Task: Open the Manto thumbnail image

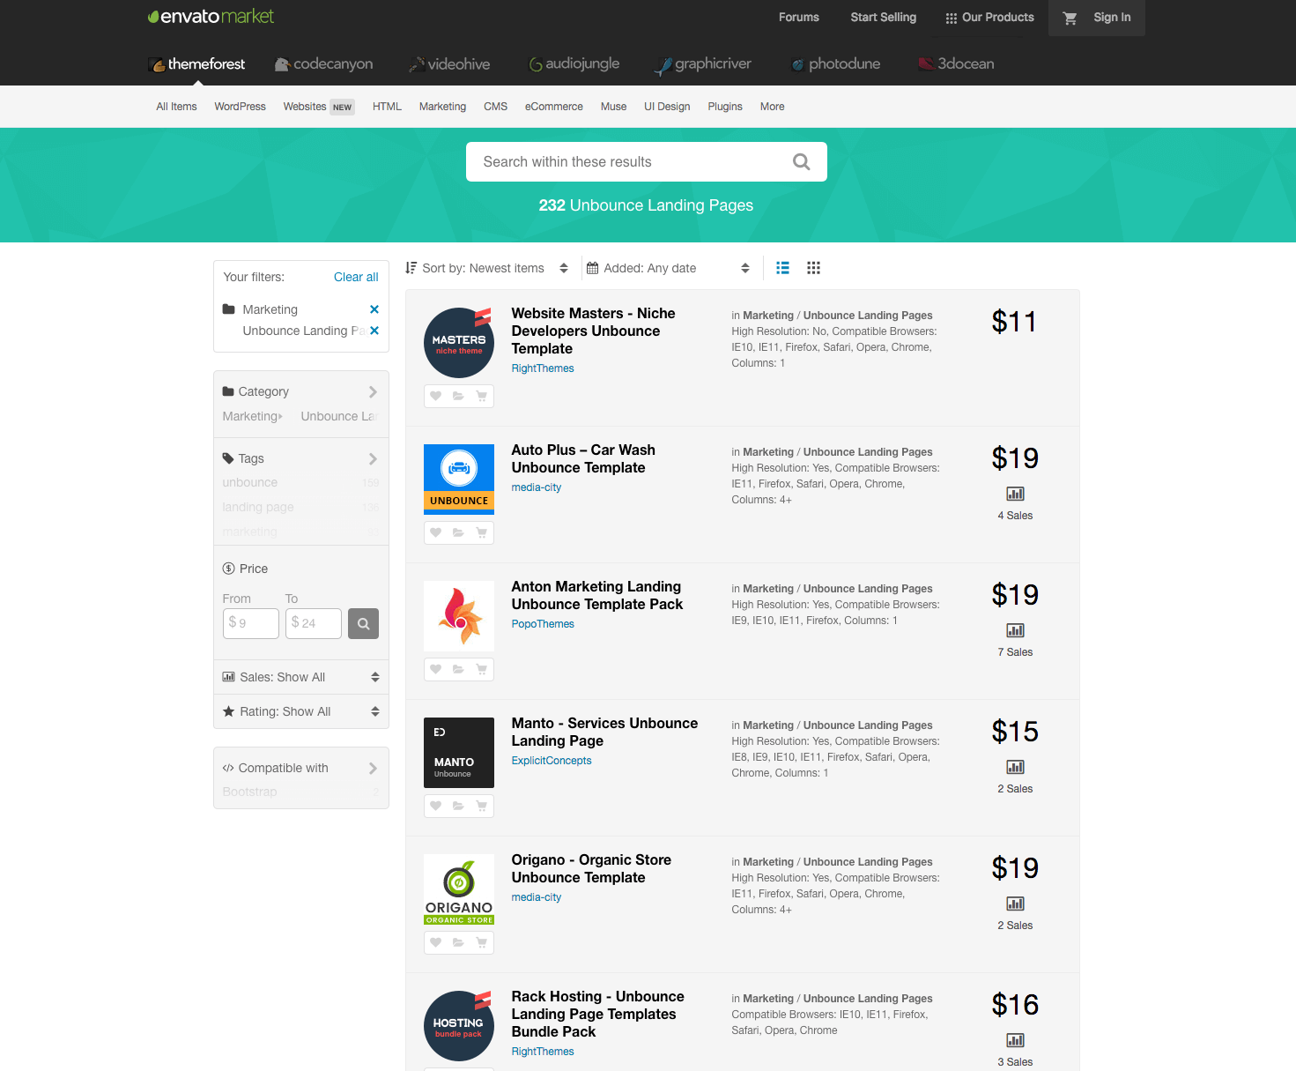Action: (x=459, y=753)
